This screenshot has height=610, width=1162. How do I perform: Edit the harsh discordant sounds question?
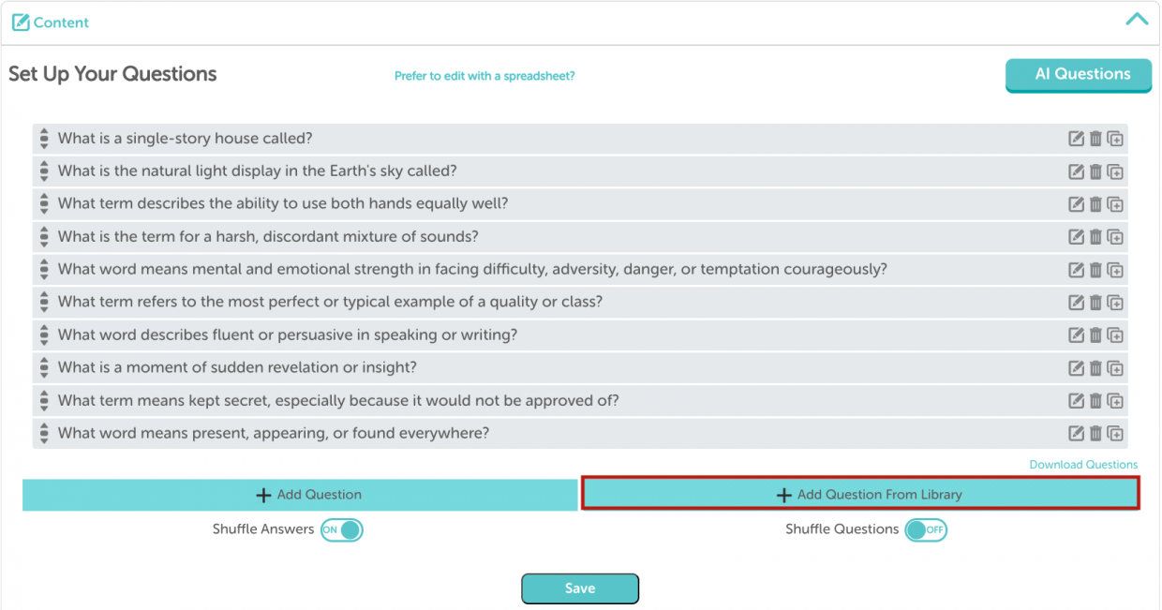[x=1077, y=237]
